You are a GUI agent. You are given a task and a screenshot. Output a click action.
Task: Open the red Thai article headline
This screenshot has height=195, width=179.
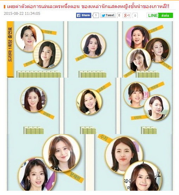tap(88, 6)
